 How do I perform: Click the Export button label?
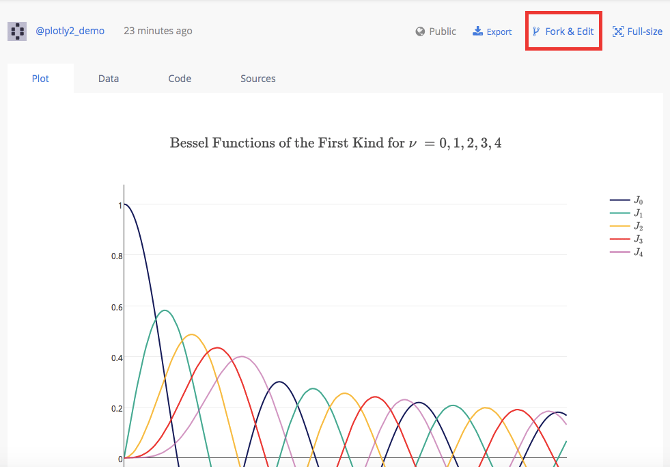499,32
